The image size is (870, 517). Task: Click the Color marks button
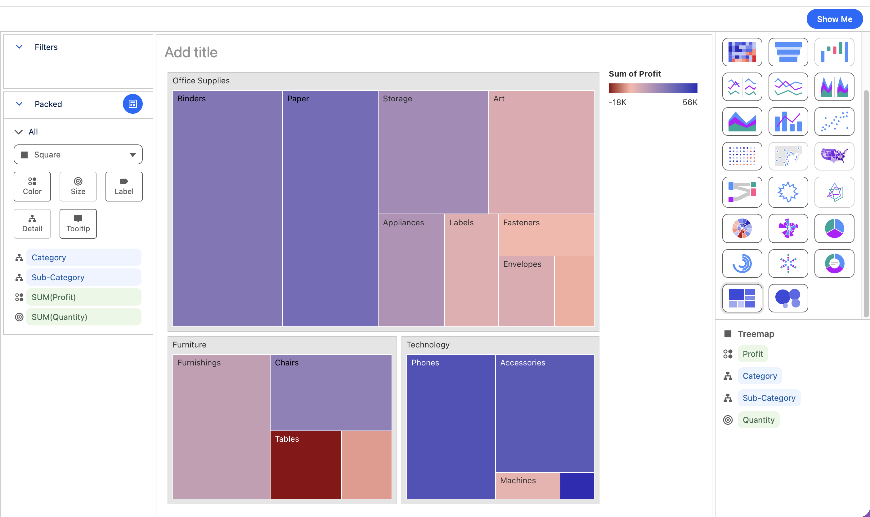coord(32,186)
